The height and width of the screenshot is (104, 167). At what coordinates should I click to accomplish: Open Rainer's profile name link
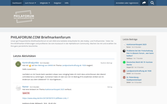tap(25, 87)
